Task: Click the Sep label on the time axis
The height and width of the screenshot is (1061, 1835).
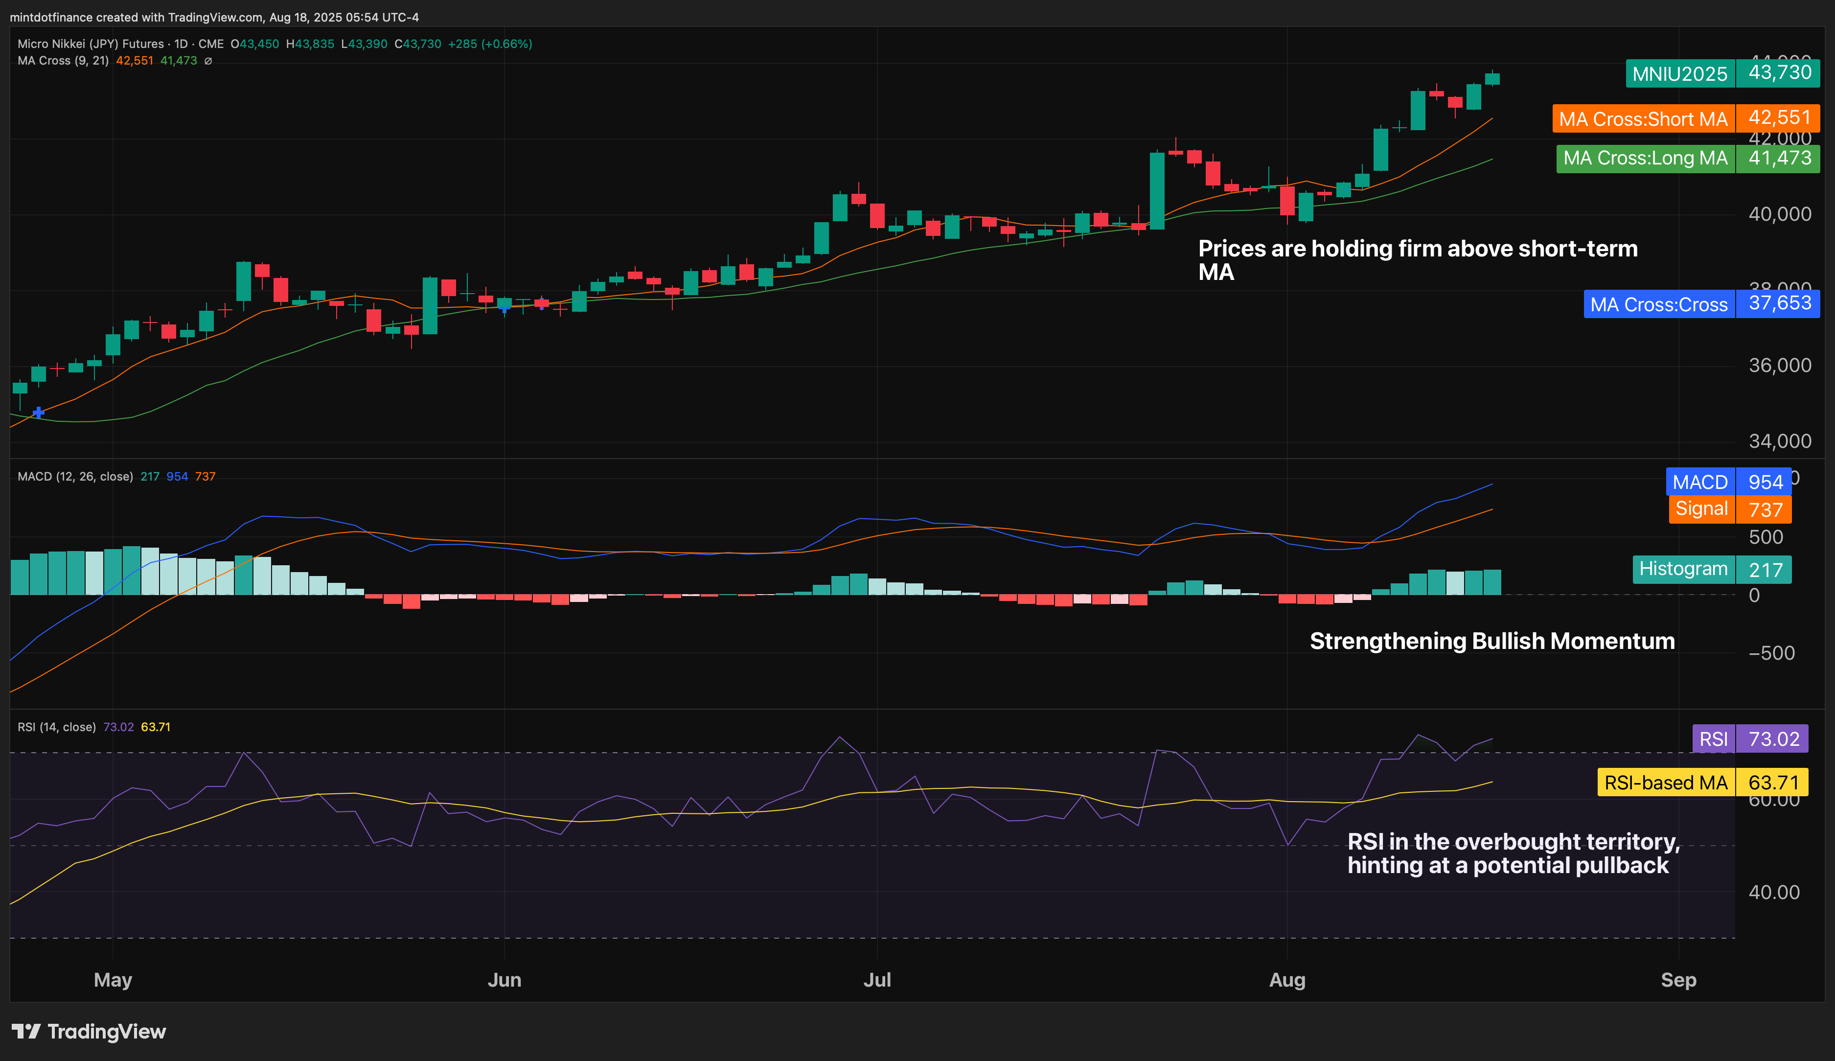Action: [1678, 979]
